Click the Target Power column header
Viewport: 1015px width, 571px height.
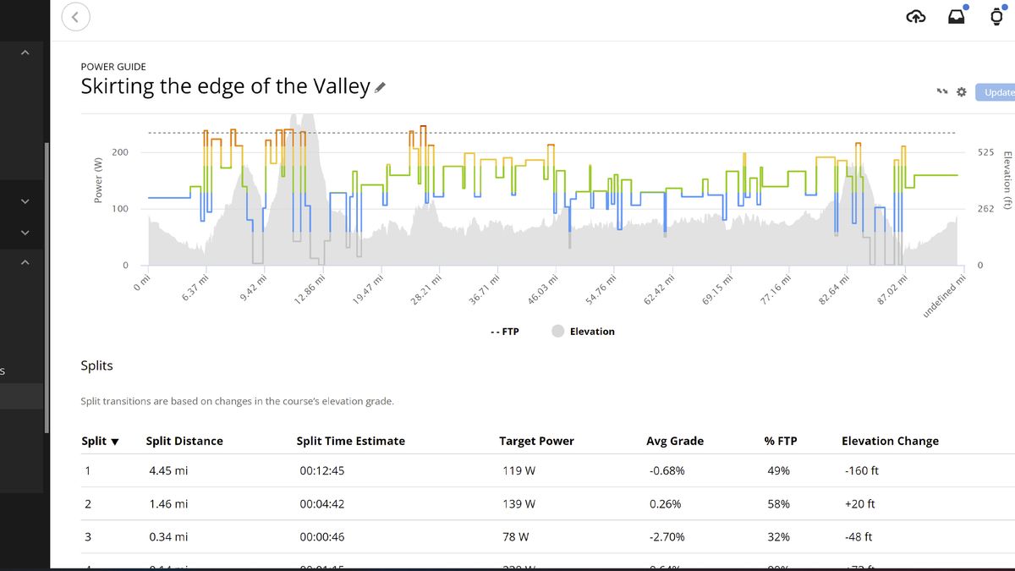coord(536,441)
